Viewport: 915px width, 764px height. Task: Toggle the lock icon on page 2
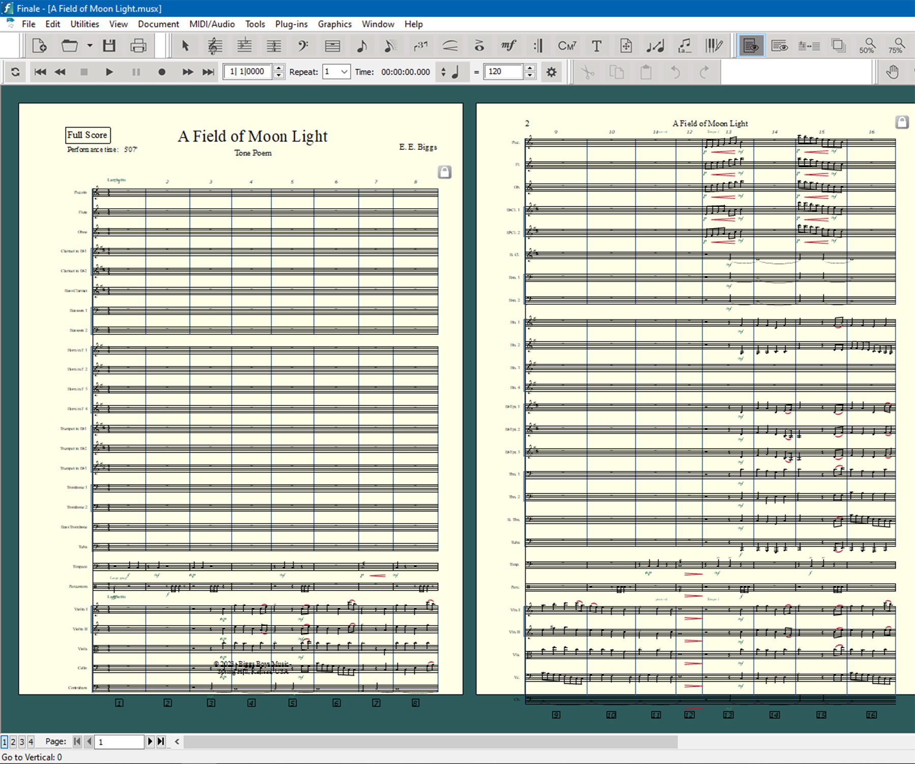[x=902, y=122]
